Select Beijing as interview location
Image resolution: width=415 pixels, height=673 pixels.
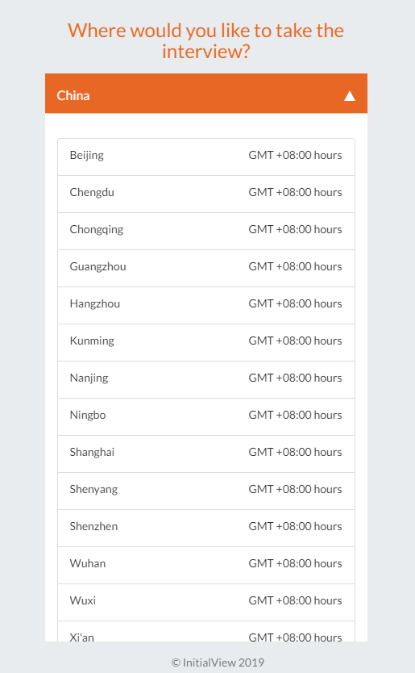click(206, 157)
